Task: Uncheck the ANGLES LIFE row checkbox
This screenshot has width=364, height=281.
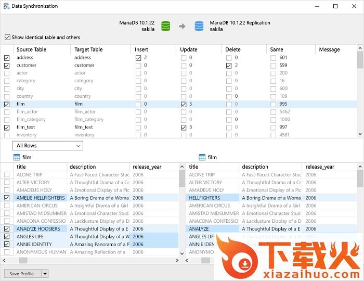Action: tap(7, 236)
